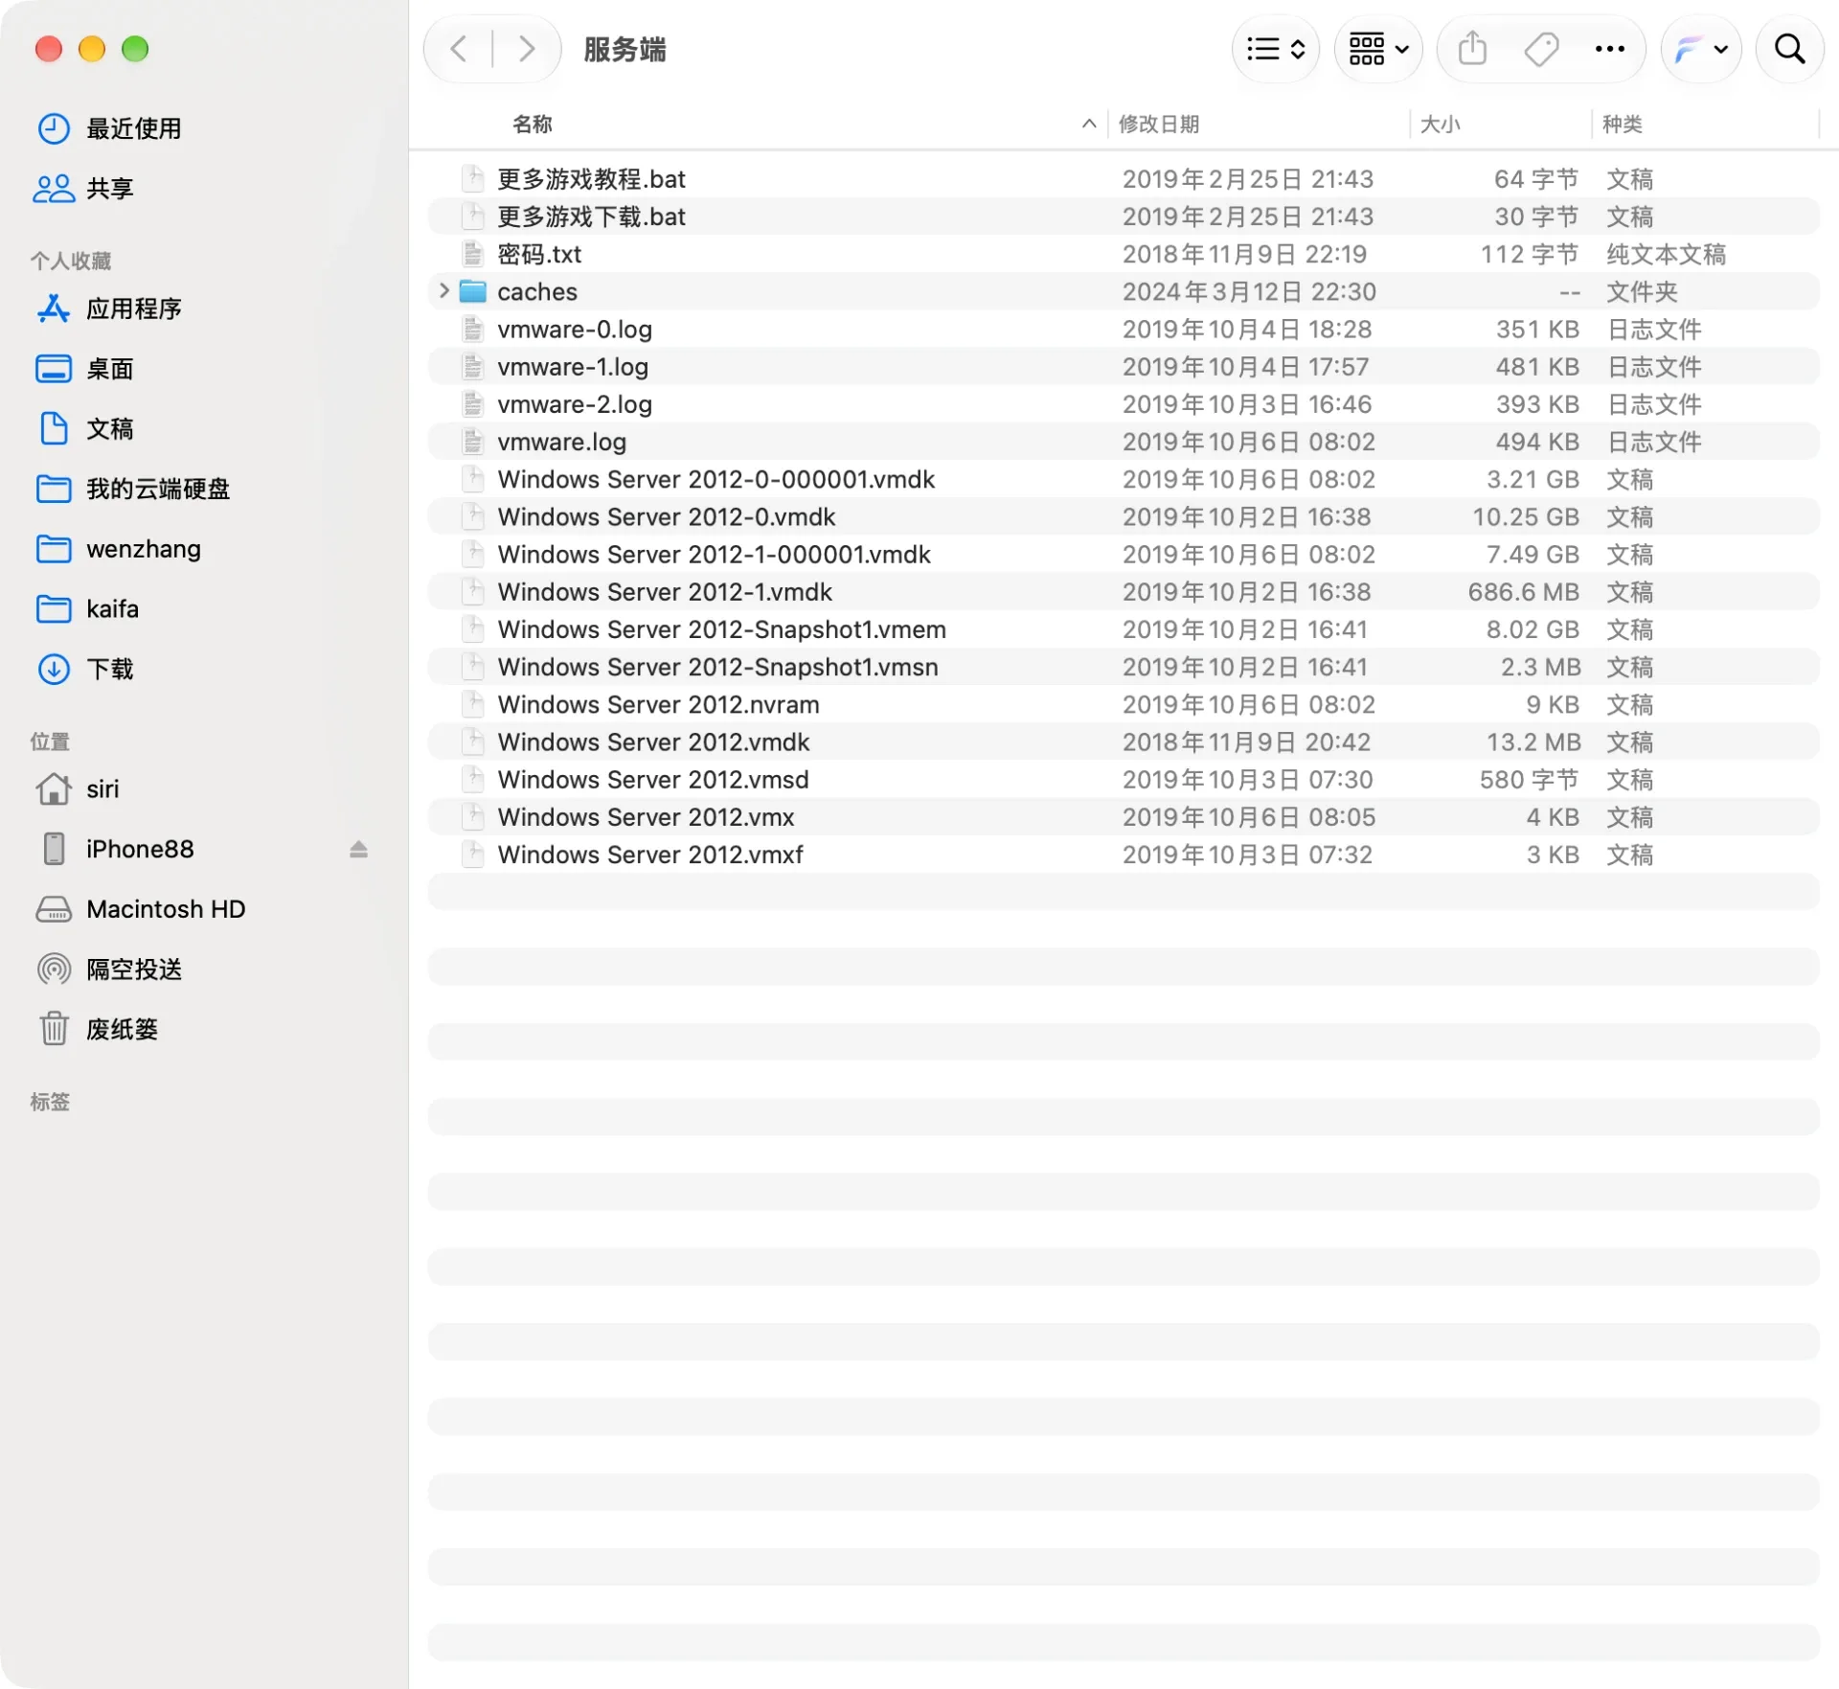
Task: Select Windows Server 2012-Snapshot1.vmem
Action: pos(1124,629)
